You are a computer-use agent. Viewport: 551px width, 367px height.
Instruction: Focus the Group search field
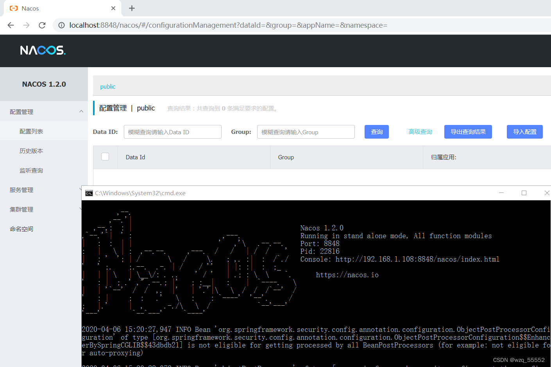306,132
